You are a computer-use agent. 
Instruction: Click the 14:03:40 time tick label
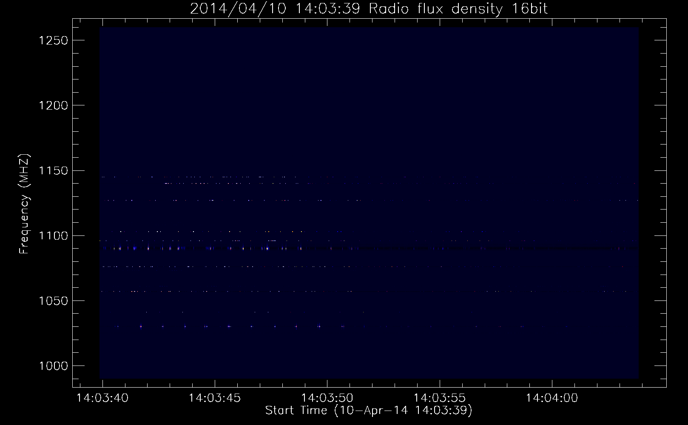pos(102,398)
